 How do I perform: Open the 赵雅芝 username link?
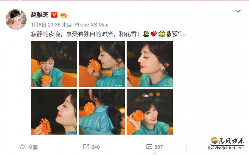point(39,15)
